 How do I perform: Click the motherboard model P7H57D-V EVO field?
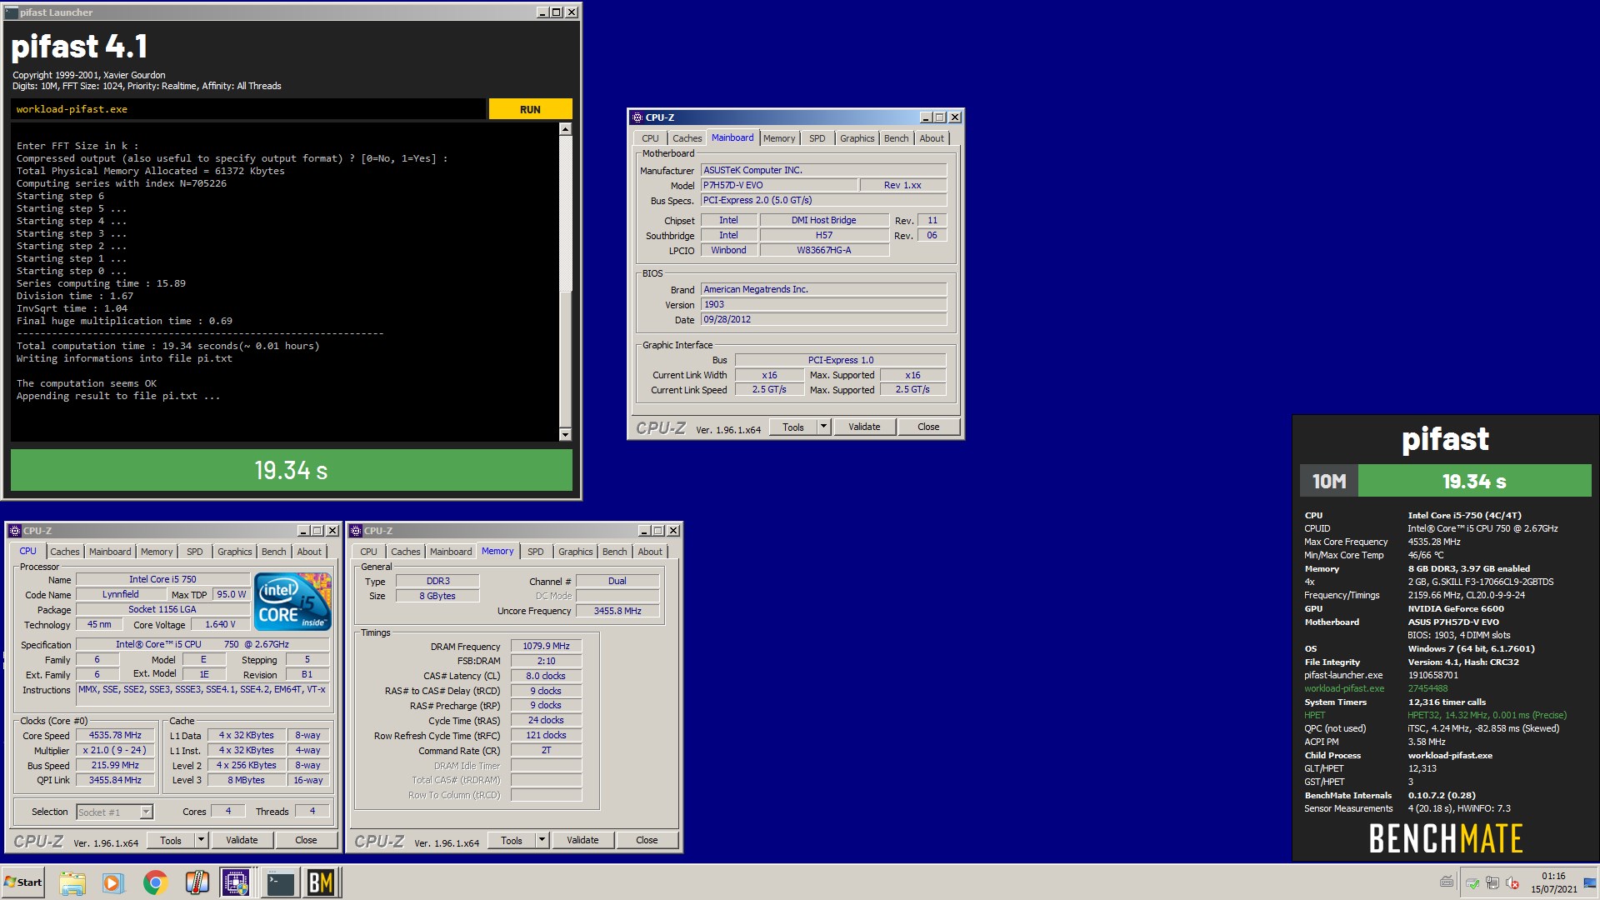(778, 185)
